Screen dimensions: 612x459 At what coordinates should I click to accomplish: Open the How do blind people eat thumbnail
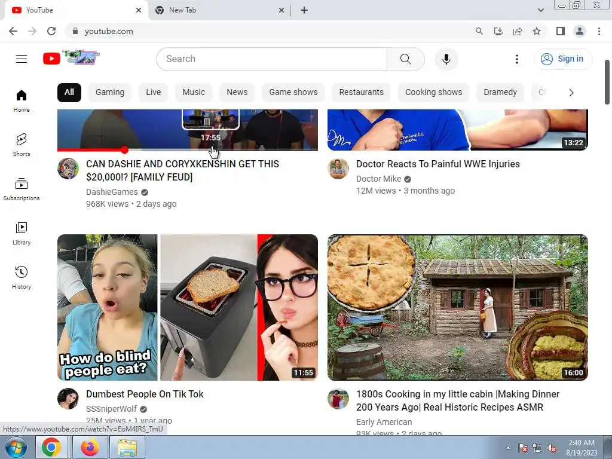[187, 307]
